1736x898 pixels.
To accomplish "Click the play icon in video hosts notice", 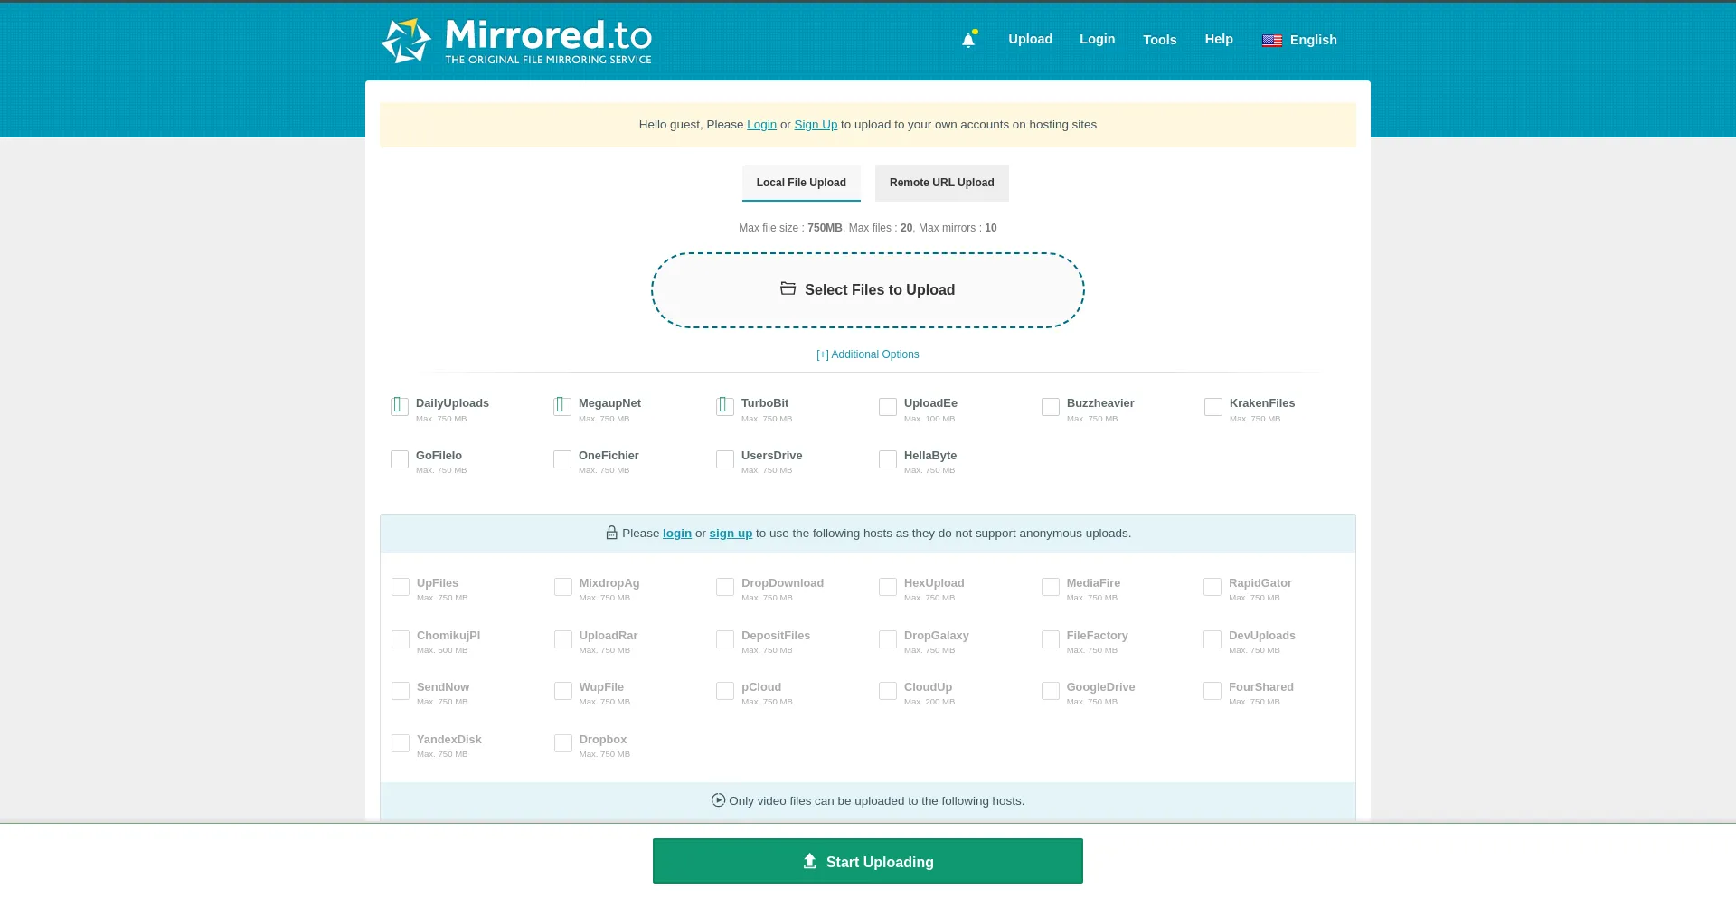I will pos(718,800).
